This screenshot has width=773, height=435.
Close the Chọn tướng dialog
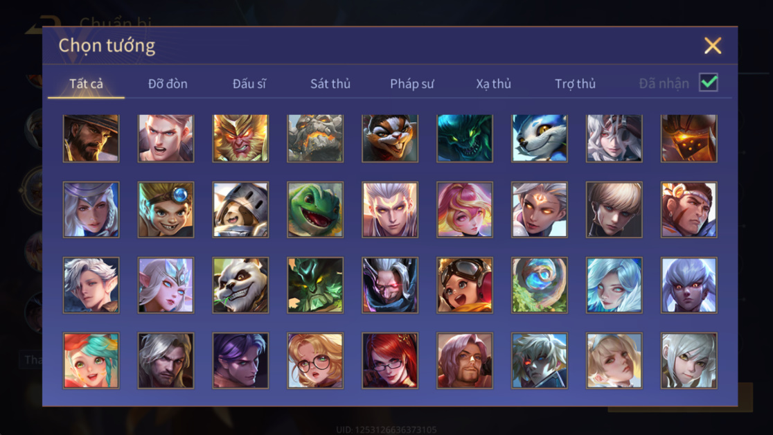coord(712,46)
